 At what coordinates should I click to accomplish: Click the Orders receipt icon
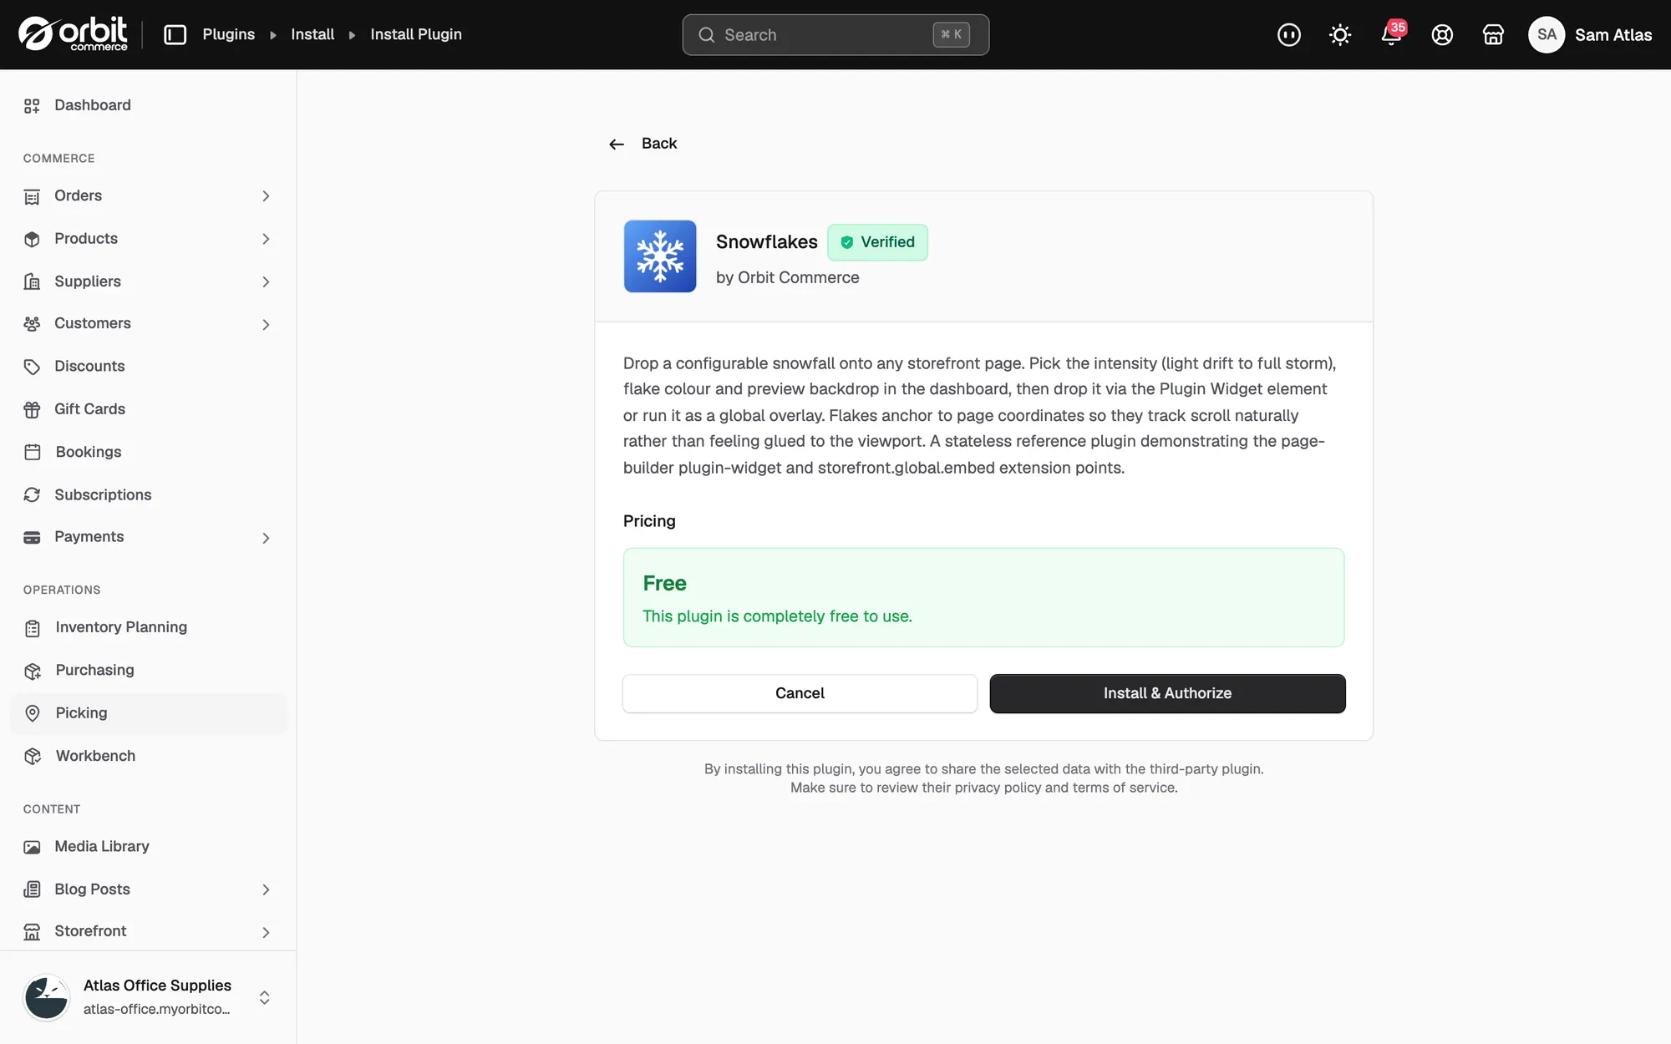32,197
